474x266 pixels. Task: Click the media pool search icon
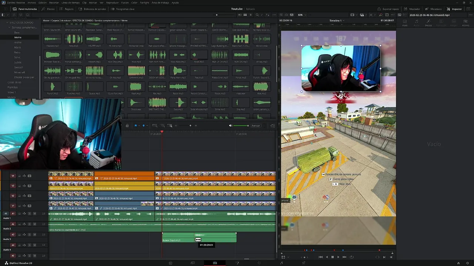[x=257, y=15]
